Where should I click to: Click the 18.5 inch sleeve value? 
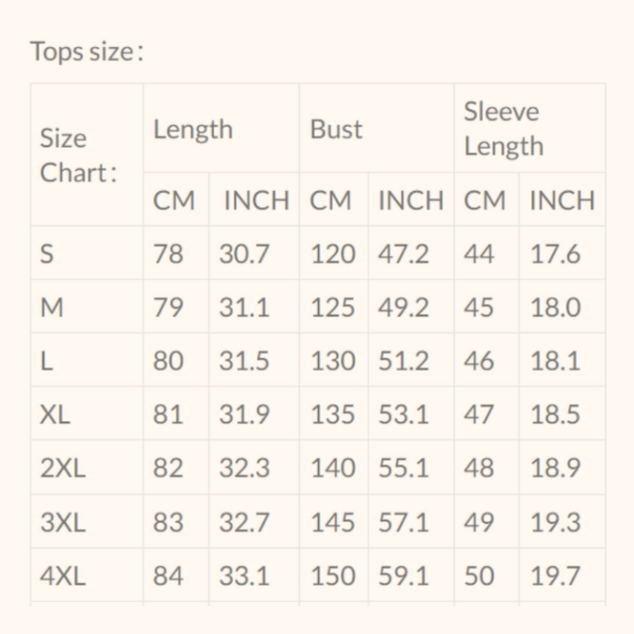pyautogui.click(x=555, y=414)
